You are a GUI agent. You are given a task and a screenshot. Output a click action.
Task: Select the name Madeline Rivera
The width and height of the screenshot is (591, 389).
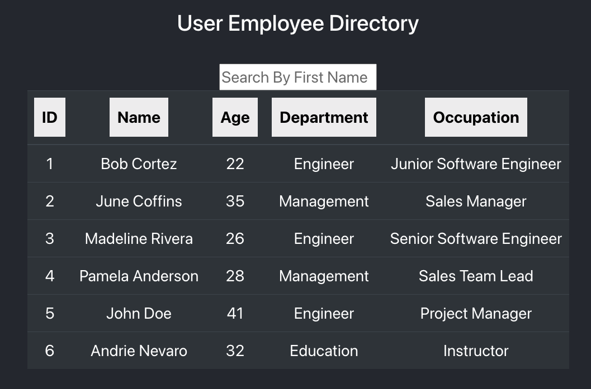coord(139,238)
